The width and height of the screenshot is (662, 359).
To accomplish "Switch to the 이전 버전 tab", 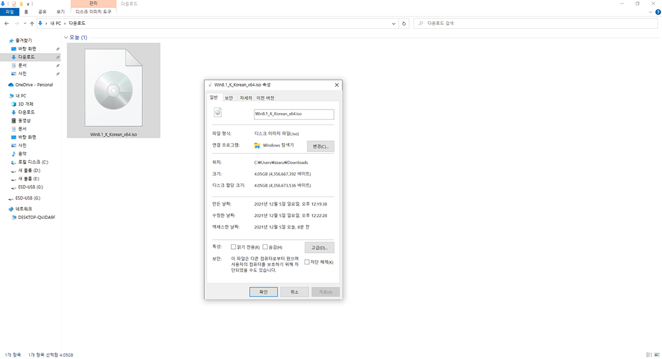I will tap(265, 98).
